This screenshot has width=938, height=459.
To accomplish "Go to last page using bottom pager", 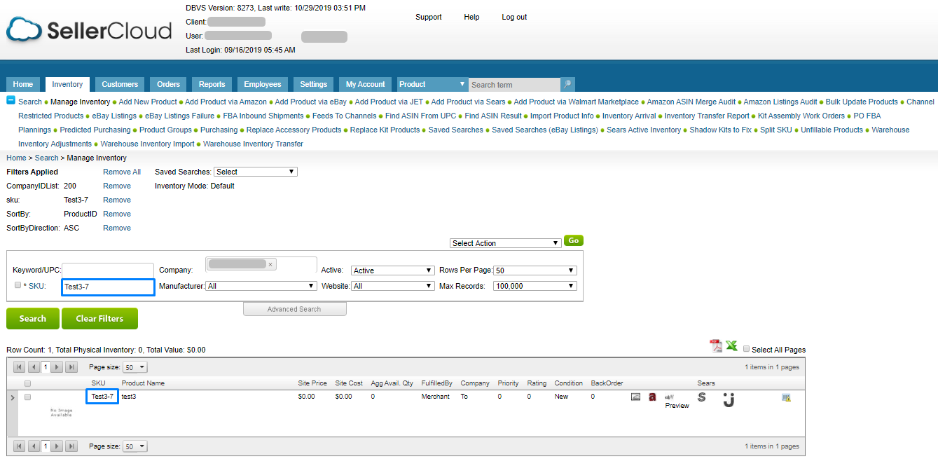I will pos(71,446).
